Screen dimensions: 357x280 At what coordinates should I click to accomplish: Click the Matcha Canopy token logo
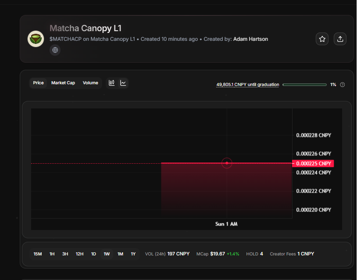[x=36, y=39]
